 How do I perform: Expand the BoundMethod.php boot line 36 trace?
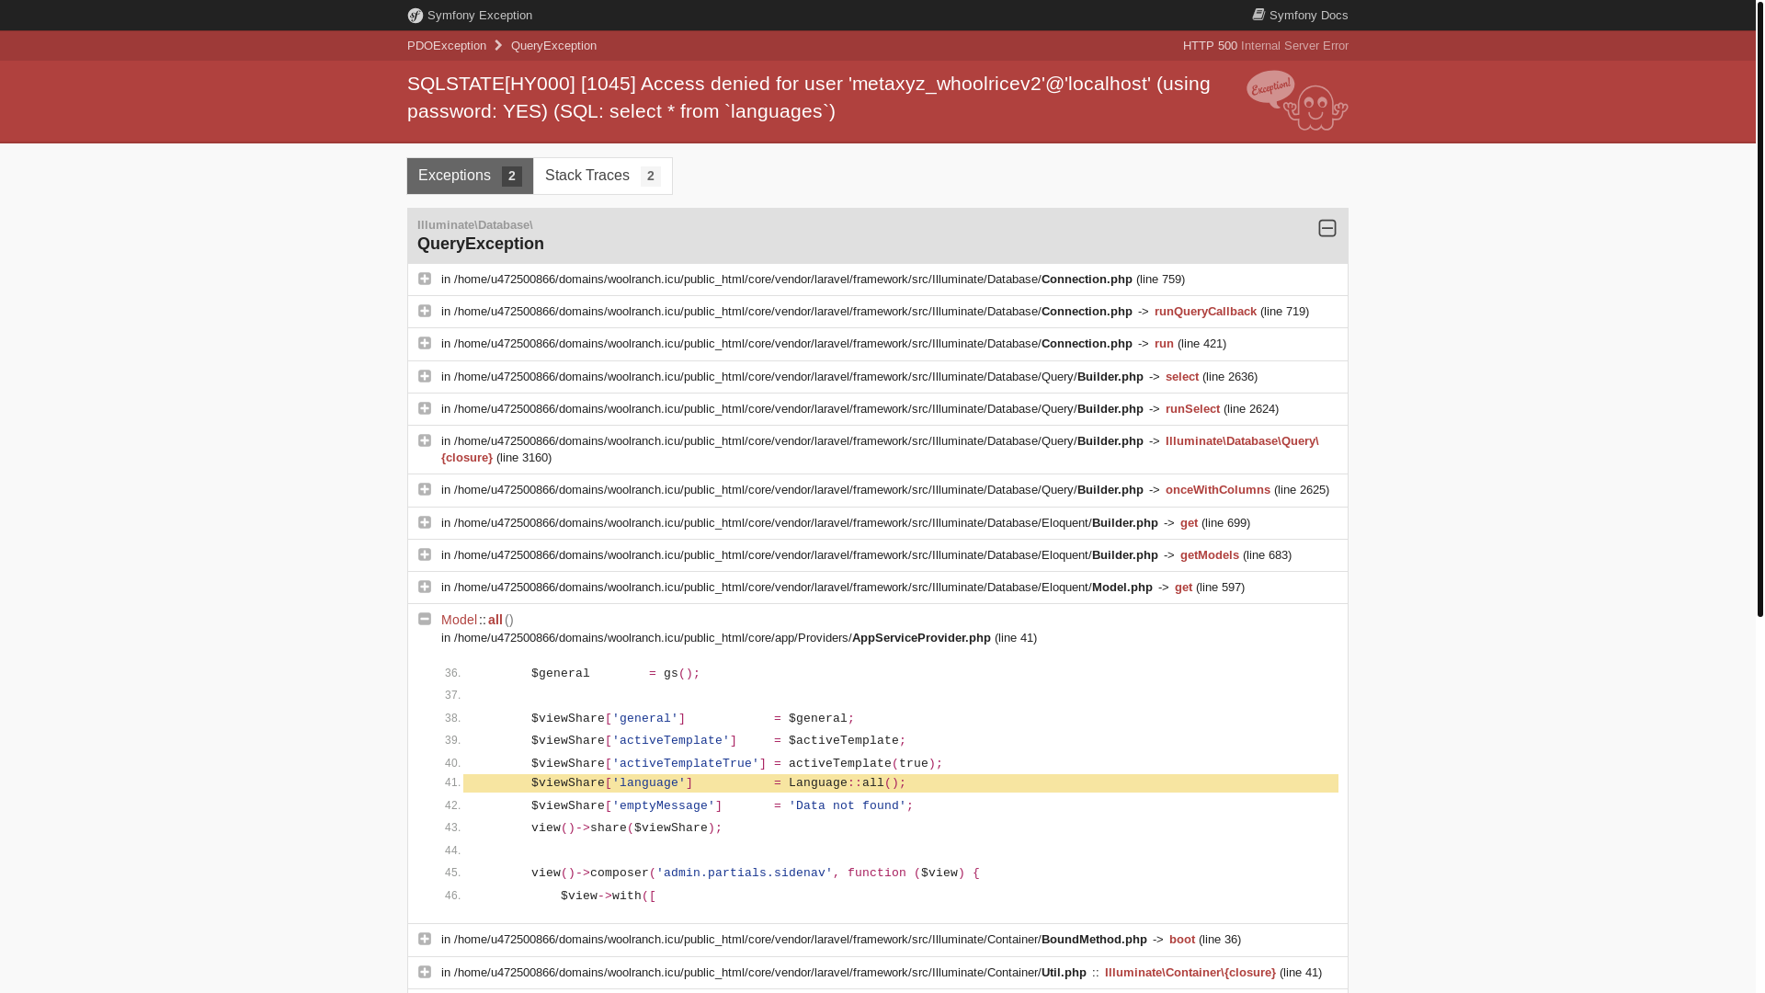pos(425,939)
